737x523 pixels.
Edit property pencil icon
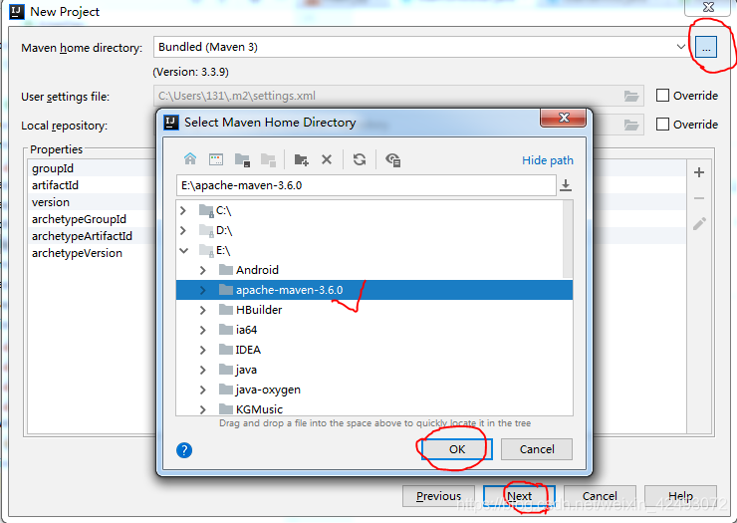click(699, 224)
